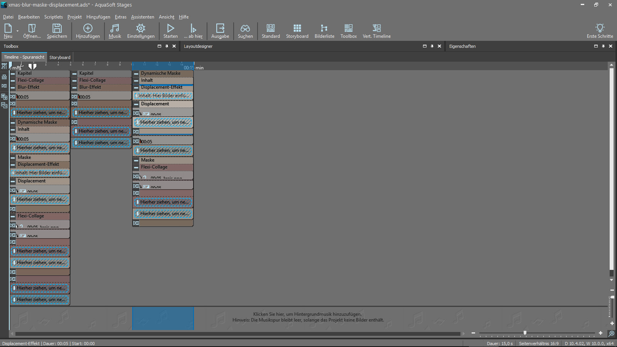Image resolution: width=617 pixels, height=347 pixels.
Task: Pin the Layoutdesigner panel
Action: [x=432, y=46]
